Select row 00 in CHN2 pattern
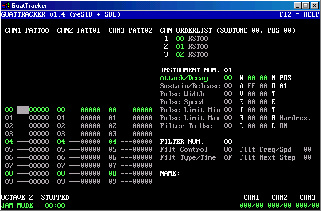Screen dimensions: 321x211 [x=79, y=110]
